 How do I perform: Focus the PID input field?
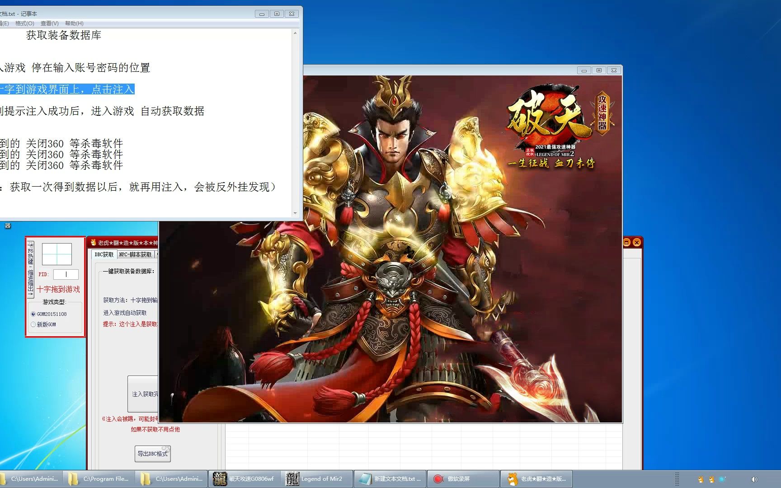pyautogui.click(x=66, y=274)
